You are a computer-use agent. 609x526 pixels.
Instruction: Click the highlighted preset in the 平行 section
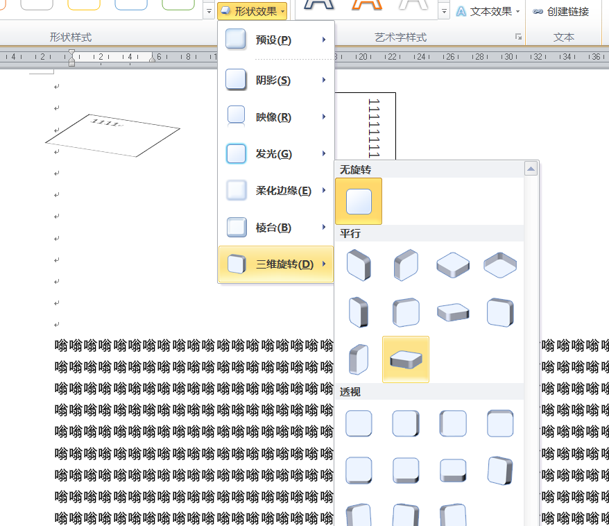point(406,359)
